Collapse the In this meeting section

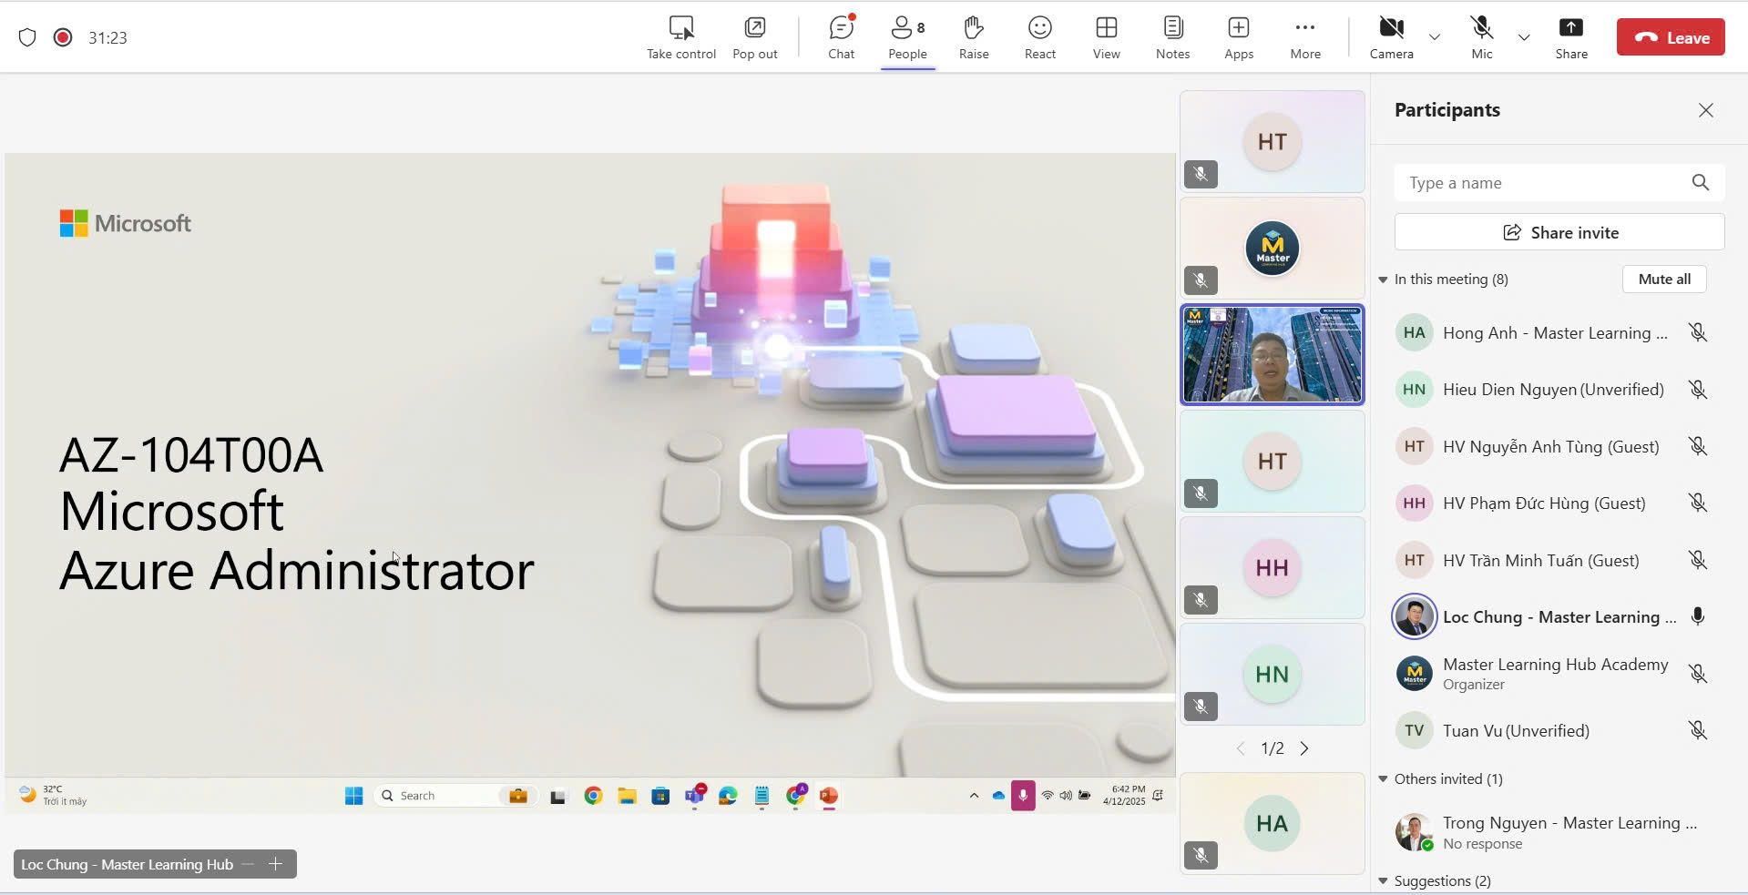coord(1383,280)
